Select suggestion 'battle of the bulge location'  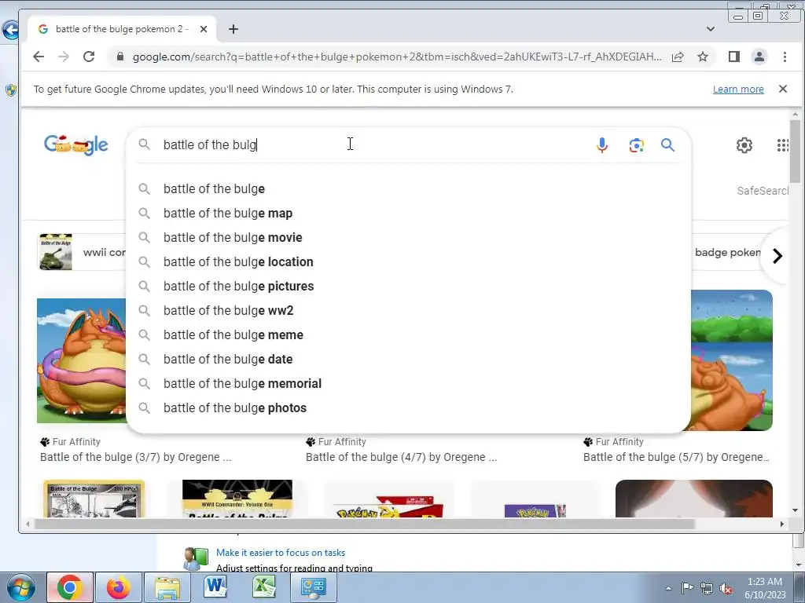(x=408, y=262)
